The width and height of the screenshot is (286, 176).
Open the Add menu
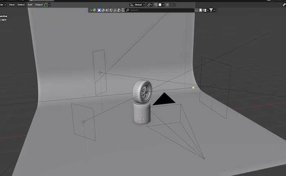click(x=30, y=5)
